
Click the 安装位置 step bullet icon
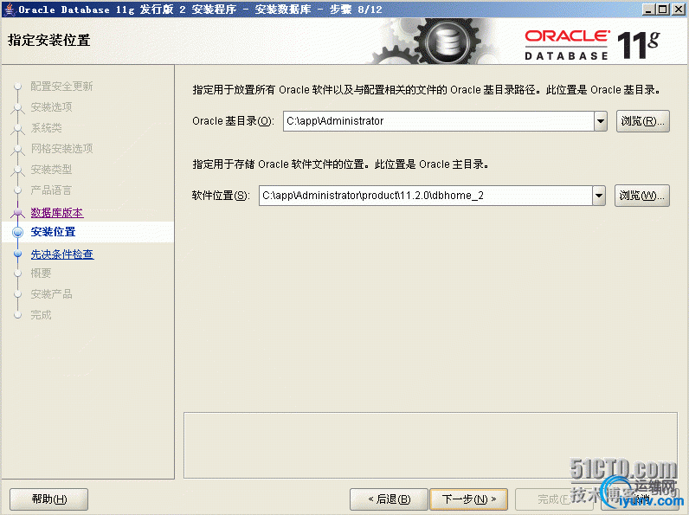click(x=17, y=232)
